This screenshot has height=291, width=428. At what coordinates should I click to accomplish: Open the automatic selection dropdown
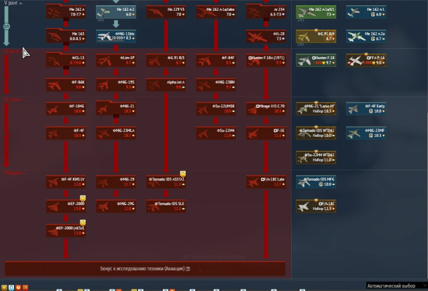coord(396,285)
